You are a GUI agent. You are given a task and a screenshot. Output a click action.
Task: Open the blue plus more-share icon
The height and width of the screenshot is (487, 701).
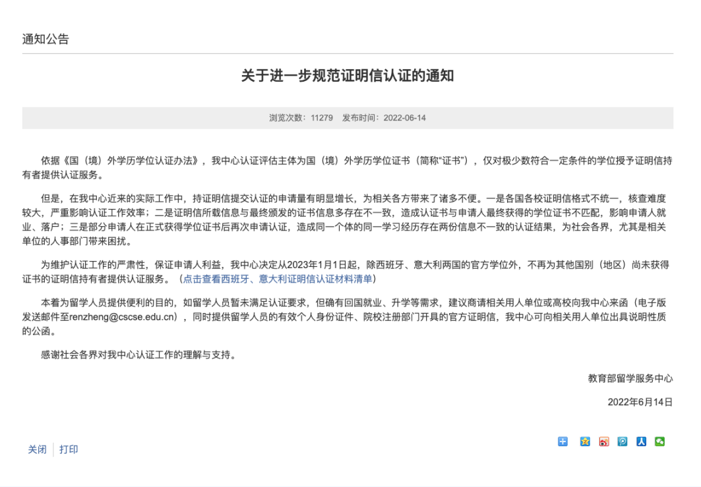563,442
